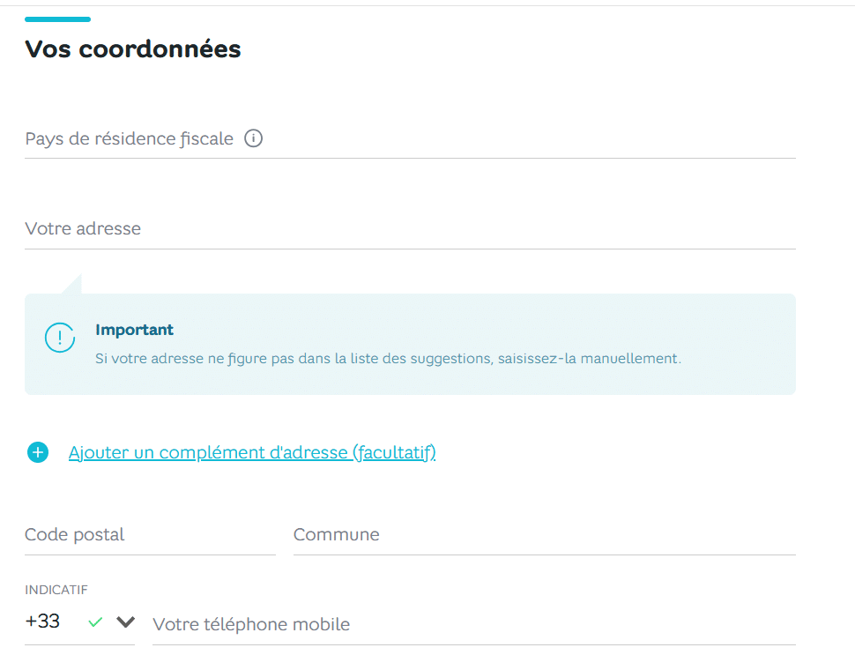Click the plus icon for address complement
The width and height of the screenshot is (855, 655).
(x=38, y=453)
